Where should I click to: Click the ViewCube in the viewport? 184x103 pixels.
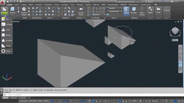175,31
